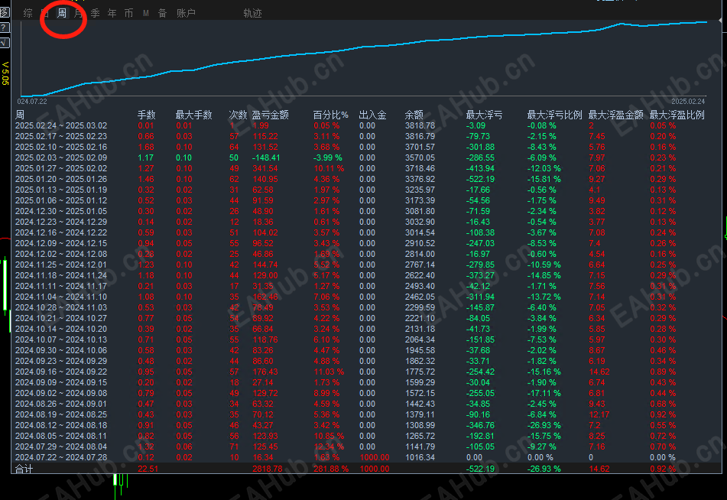
Task: Click balance value 2622.40
Action: coord(420,275)
